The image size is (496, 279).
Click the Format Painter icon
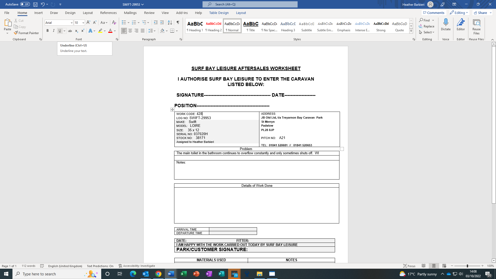(x=16, y=33)
